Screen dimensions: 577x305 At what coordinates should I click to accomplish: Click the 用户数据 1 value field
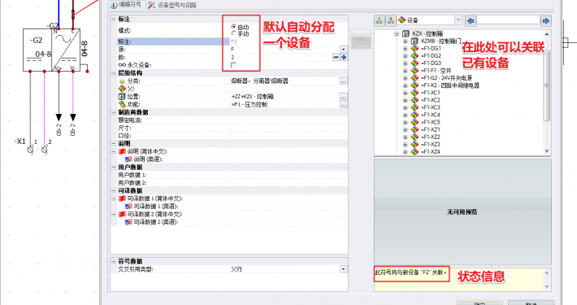(288, 175)
